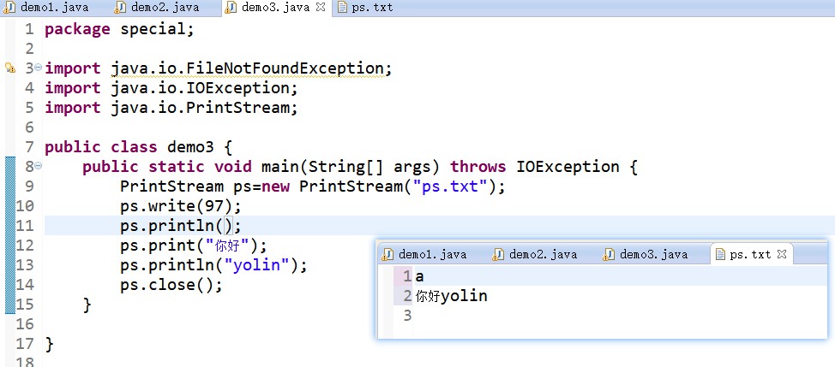Click the overlay ps.txt tab file icon
This screenshot has height=367, width=835.
[720, 254]
